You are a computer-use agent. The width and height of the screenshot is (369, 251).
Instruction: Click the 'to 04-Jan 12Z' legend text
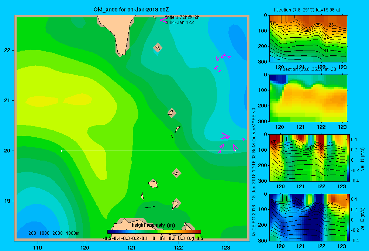point(179,23)
